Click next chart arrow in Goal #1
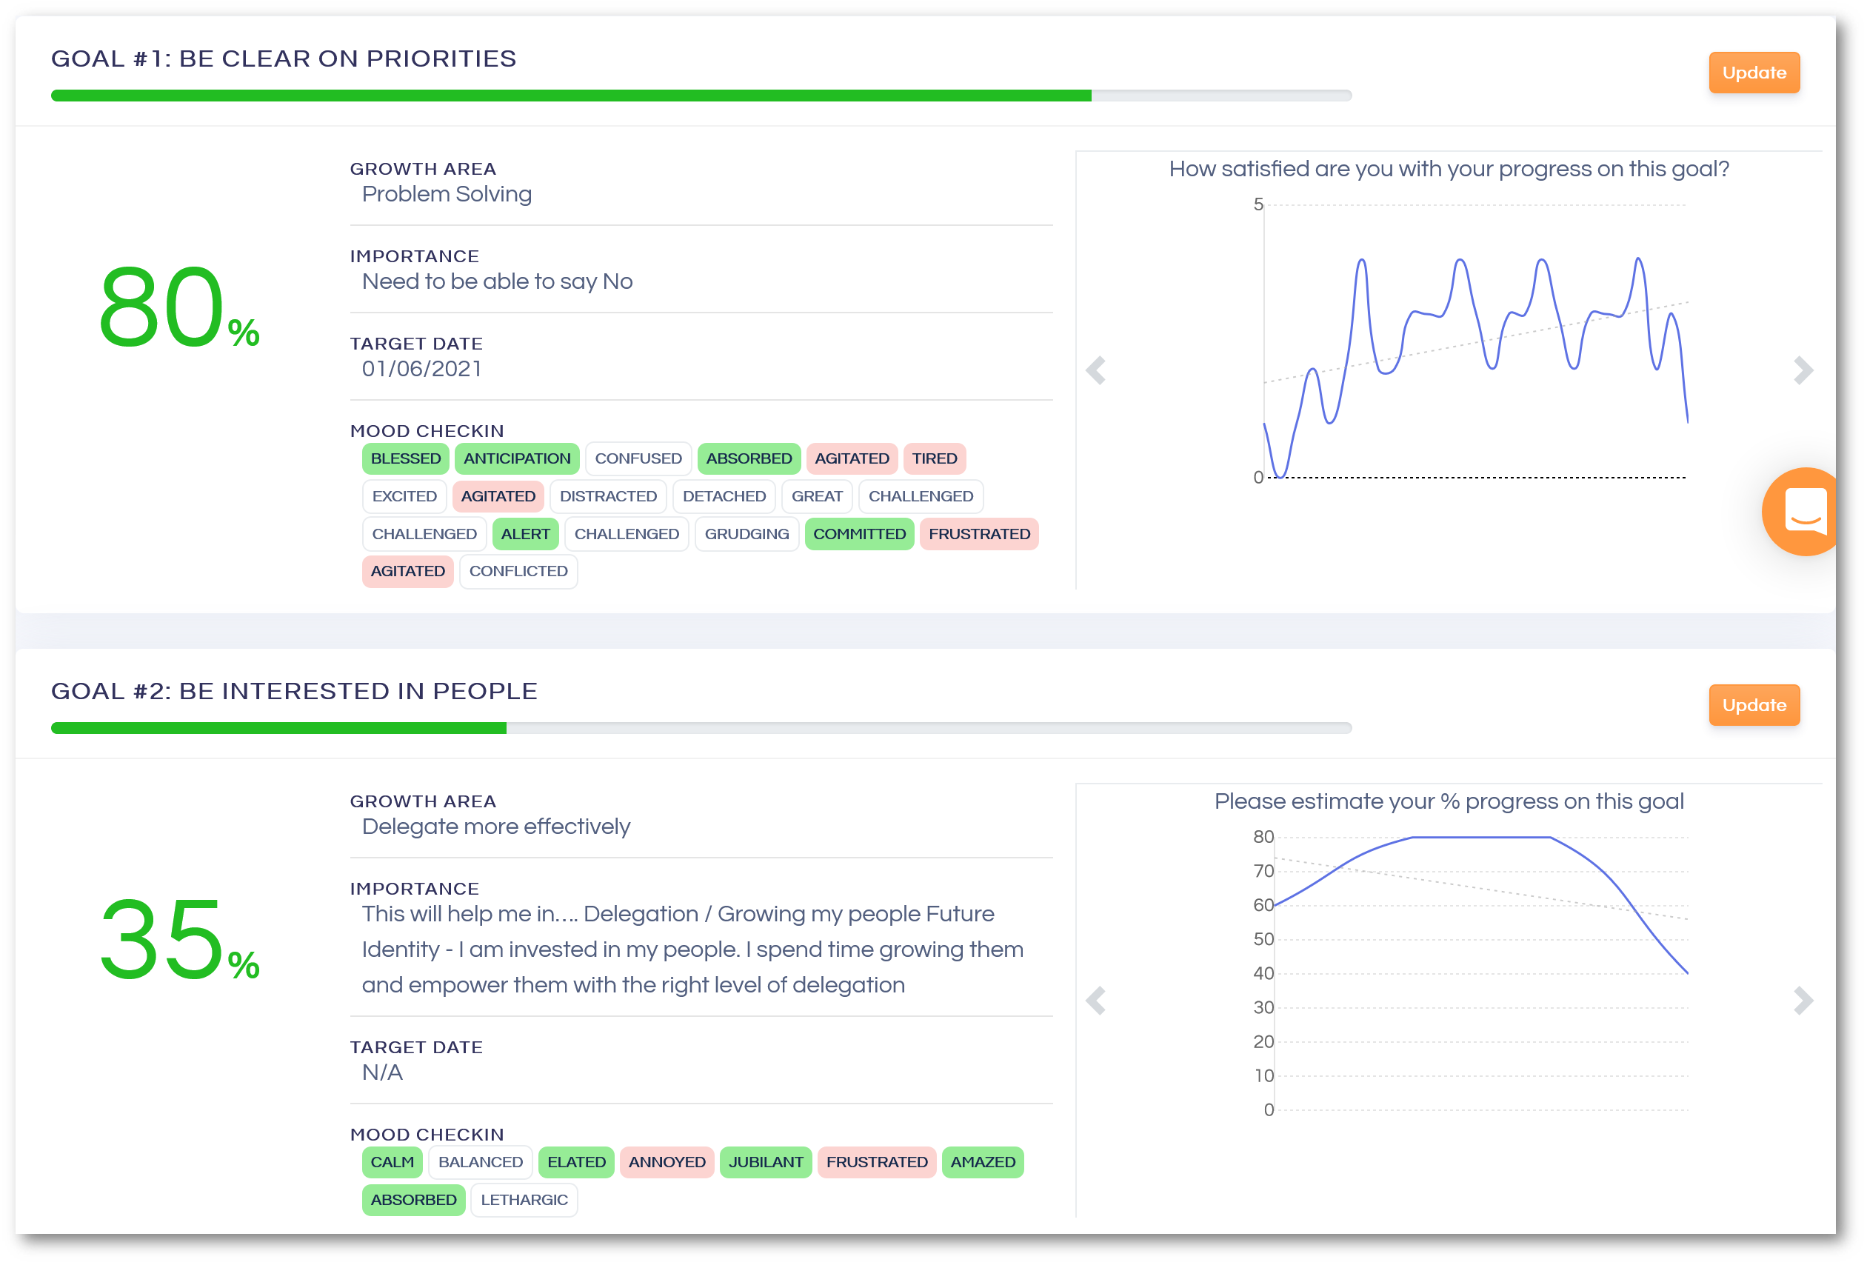Image resolution: width=1867 pixels, height=1265 pixels. [1803, 370]
